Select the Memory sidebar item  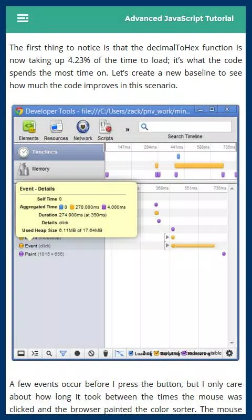(x=59, y=169)
